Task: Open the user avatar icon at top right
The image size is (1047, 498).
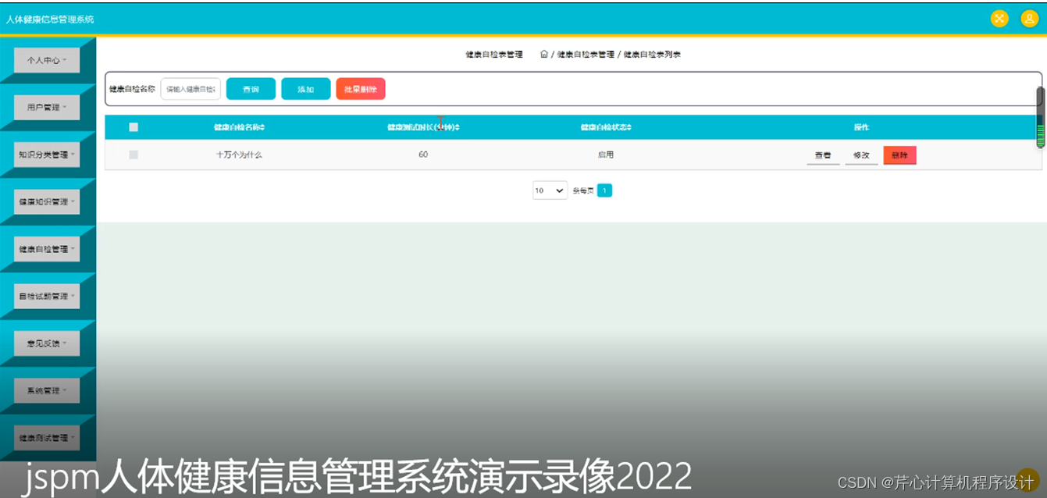Action: click(1029, 18)
